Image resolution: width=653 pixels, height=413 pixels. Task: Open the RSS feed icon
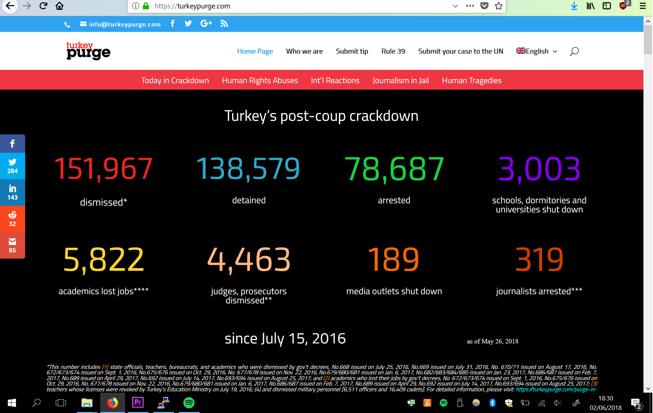[224, 24]
